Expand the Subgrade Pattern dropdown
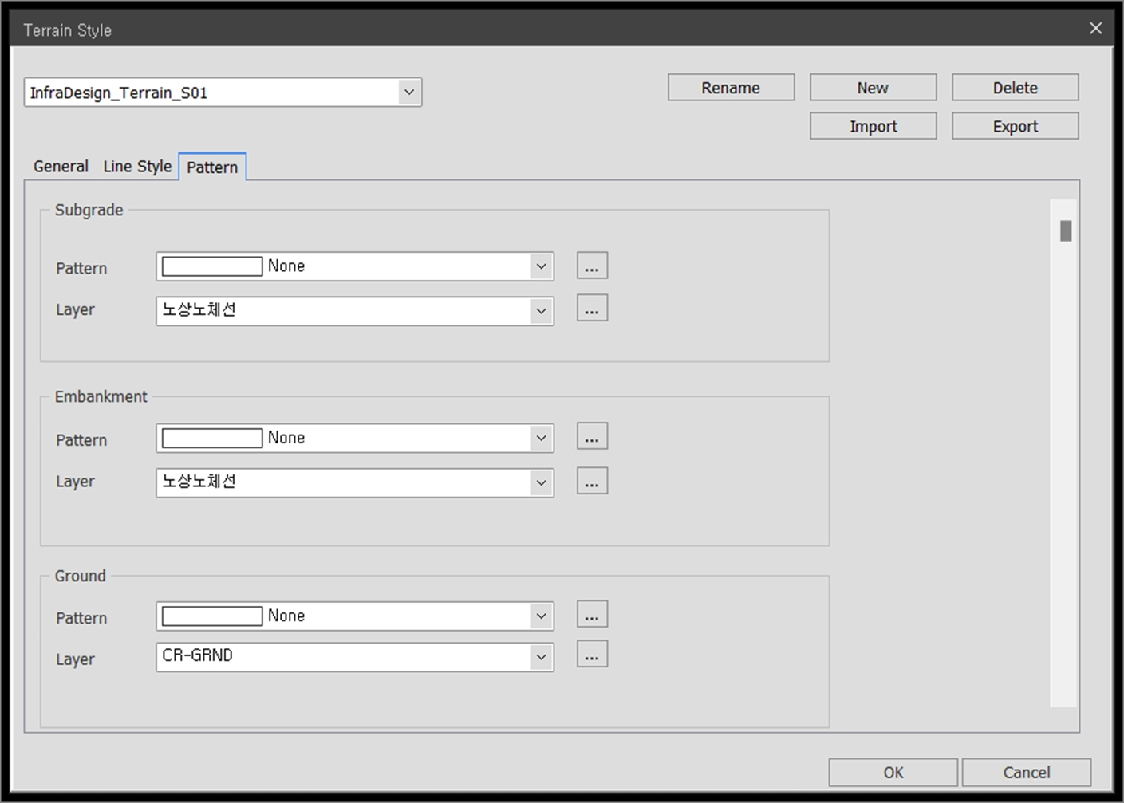The width and height of the screenshot is (1124, 803). [541, 266]
